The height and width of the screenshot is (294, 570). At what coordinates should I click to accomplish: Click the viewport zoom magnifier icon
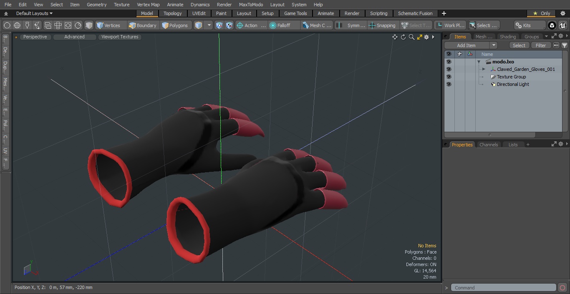pyautogui.click(x=411, y=37)
